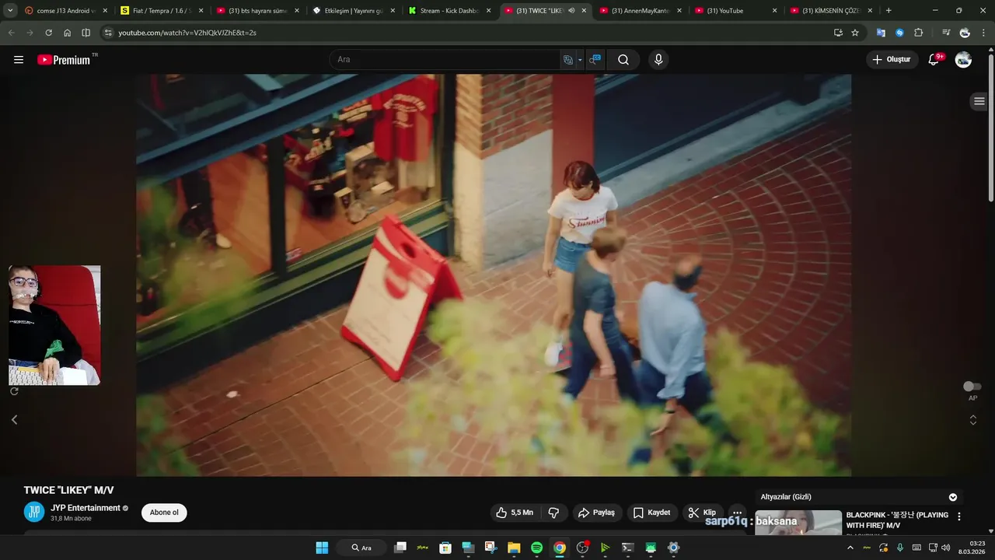Open Chrome tab search dropdown

[x=10, y=11]
